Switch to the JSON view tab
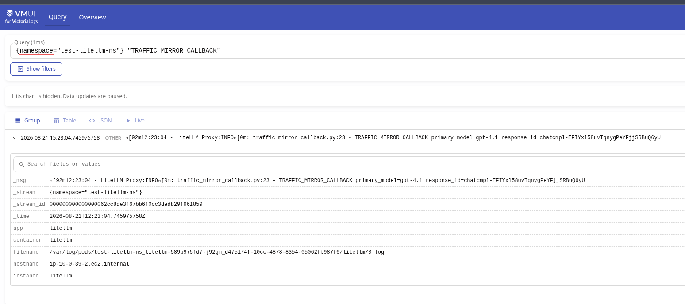The image size is (685, 304). (x=100, y=121)
